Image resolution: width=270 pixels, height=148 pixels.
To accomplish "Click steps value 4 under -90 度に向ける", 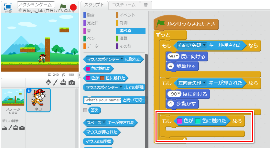I will (170, 104).
